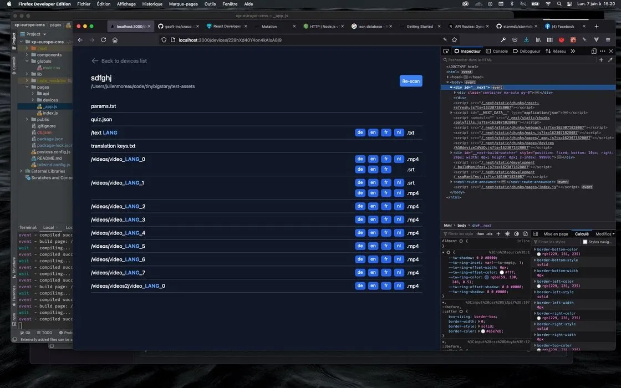Open the Firefox hamburger menu

(x=608, y=40)
